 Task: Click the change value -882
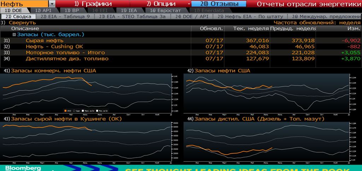[354, 47]
